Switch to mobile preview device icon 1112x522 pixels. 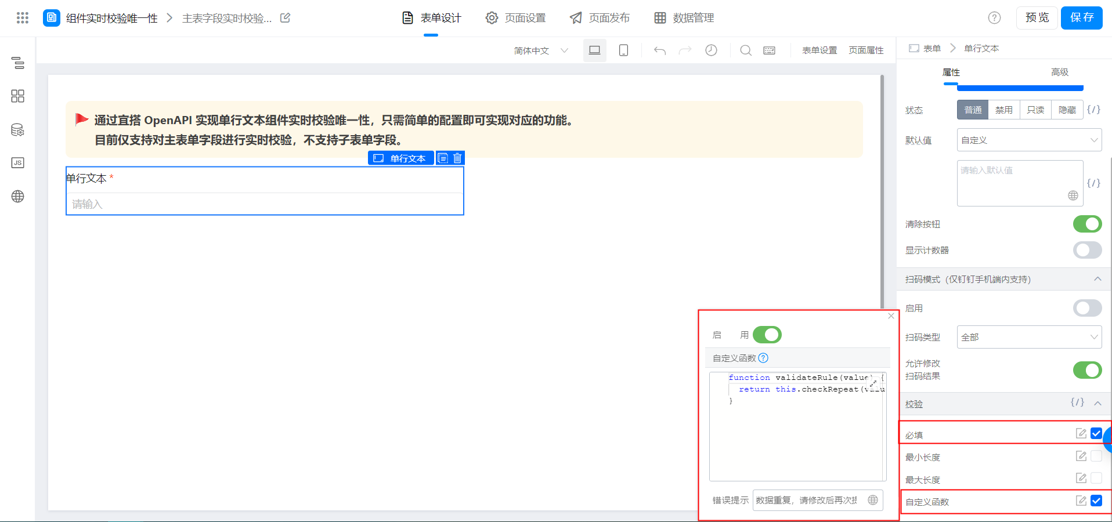(x=623, y=50)
